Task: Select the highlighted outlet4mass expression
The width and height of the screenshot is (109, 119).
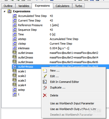Action: pos(25,67)
